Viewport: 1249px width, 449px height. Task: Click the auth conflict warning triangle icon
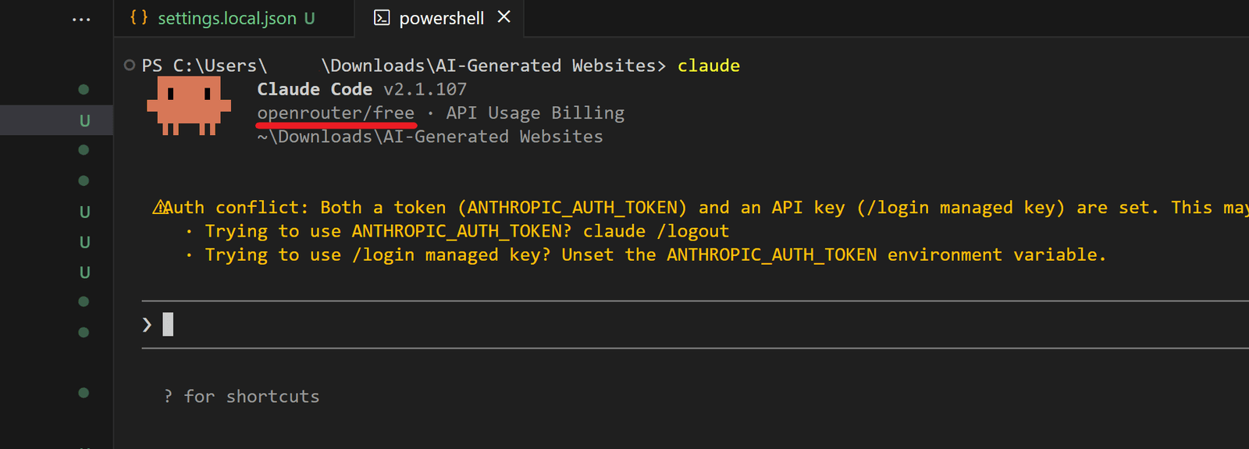tap(158, 208)
